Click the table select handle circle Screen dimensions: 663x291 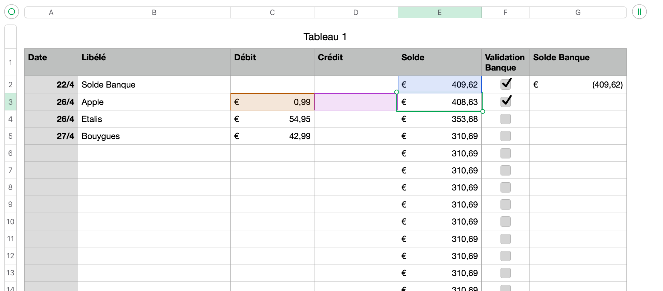[x=12, y=12]
